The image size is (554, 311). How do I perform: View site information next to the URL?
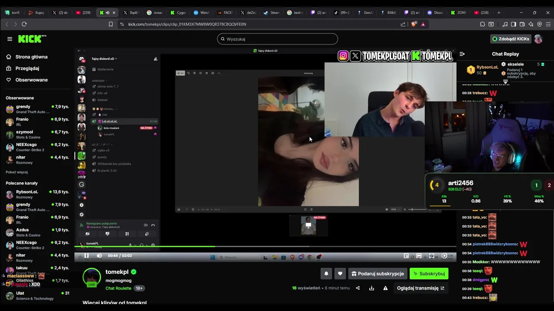(122, 24)
